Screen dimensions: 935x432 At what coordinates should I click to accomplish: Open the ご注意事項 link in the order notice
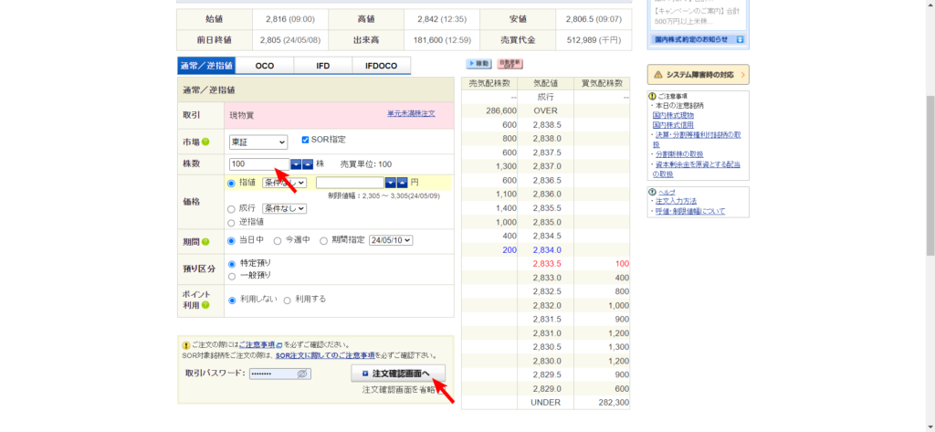click(257, 345)
